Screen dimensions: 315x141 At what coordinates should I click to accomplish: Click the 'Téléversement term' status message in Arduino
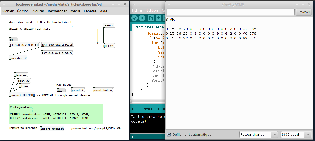(x=148, y=109)
